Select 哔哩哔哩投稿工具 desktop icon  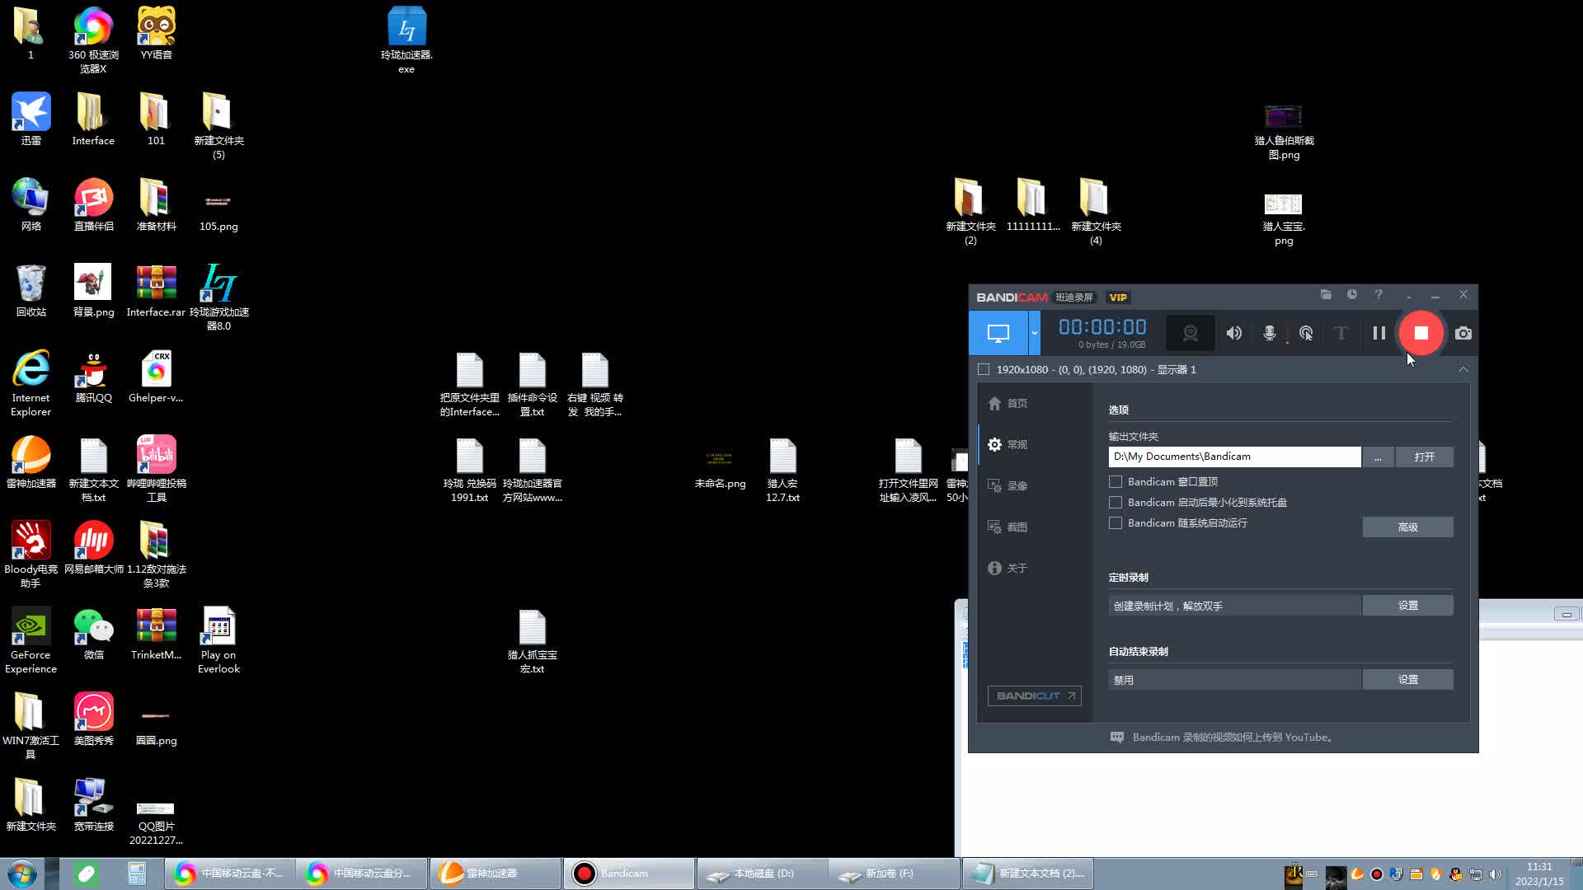[156, 468]
